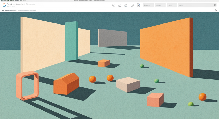
Task: Clear the search field with the X
Action: (x=215, y=5)
